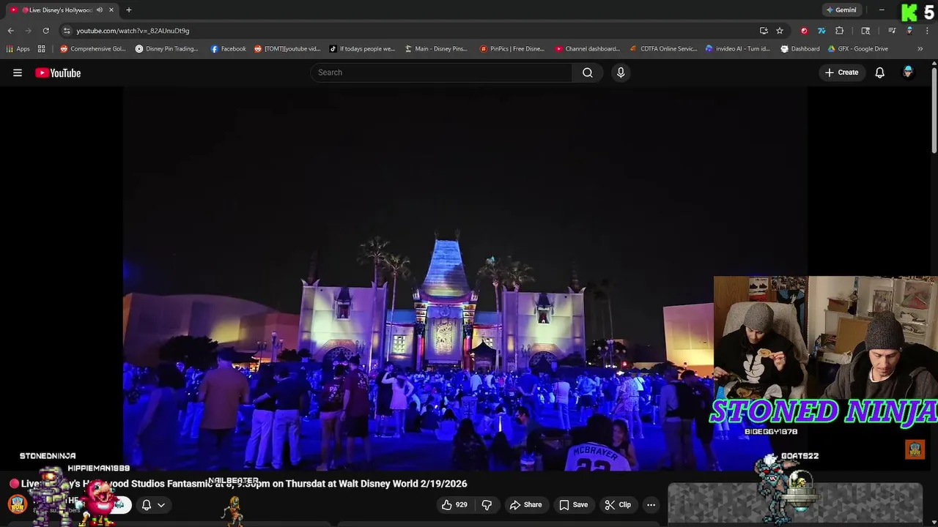Open the channel avatar beside the title
This screenshot has height=527, width=938.
click(x=18, y=504)
